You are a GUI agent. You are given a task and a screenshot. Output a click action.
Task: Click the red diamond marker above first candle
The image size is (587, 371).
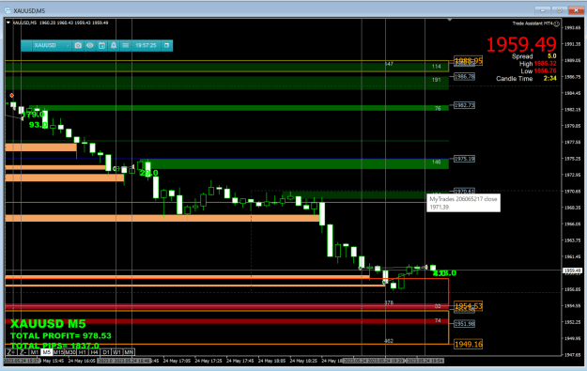pyautogui.click(x=11, y=96)
